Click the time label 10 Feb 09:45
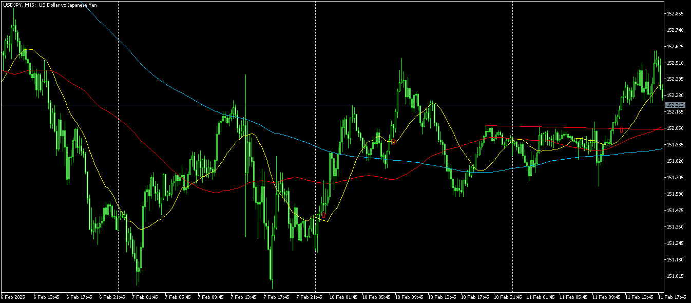691x303 pixels. point(409,297)
